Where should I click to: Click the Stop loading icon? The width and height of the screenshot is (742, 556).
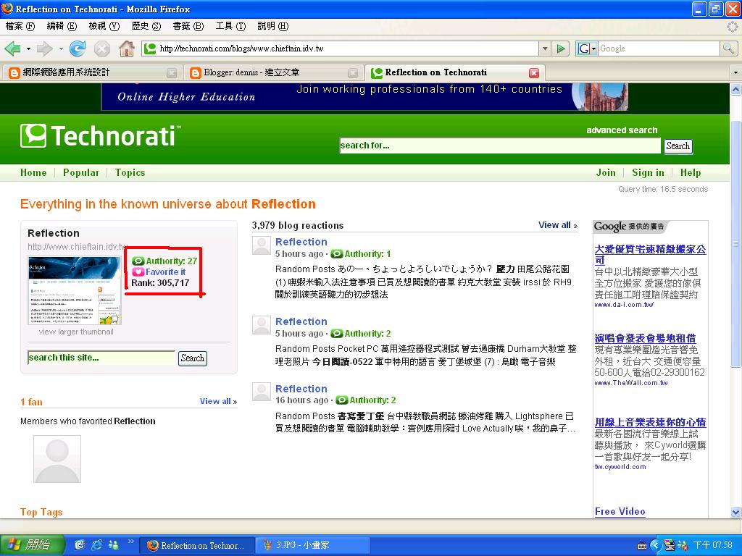[x=101, y=49]
